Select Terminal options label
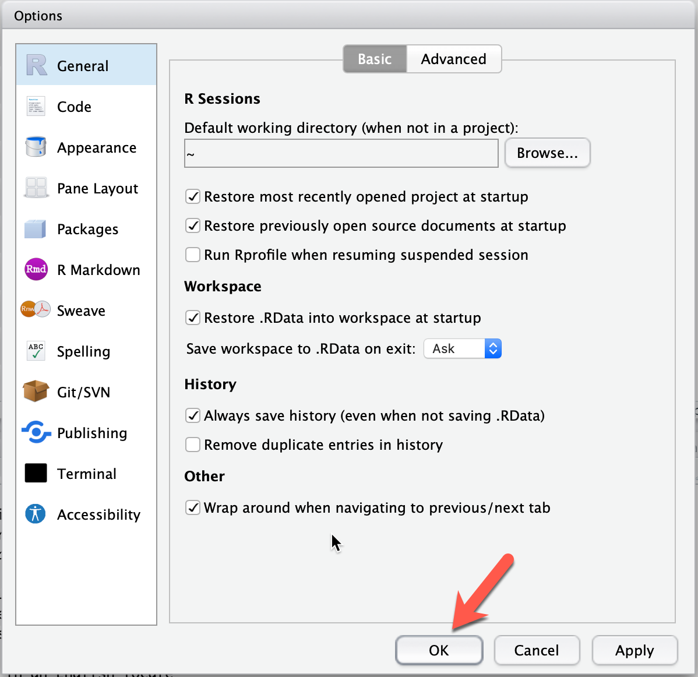 (87, 474)
